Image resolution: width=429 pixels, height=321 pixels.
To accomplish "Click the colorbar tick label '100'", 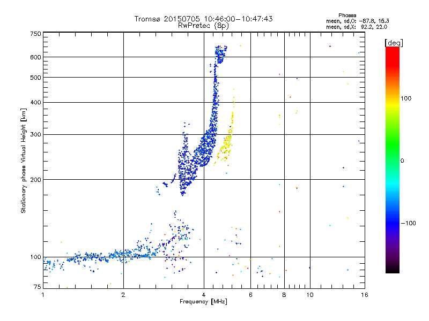I will tap(406, 98).
